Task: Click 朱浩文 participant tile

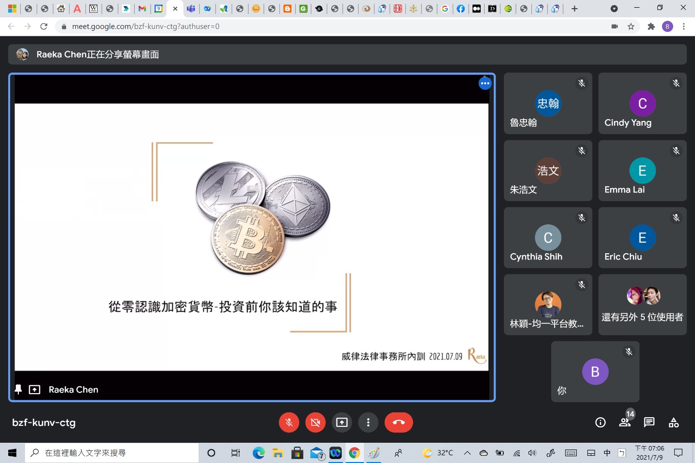Action: click(548, 171)
